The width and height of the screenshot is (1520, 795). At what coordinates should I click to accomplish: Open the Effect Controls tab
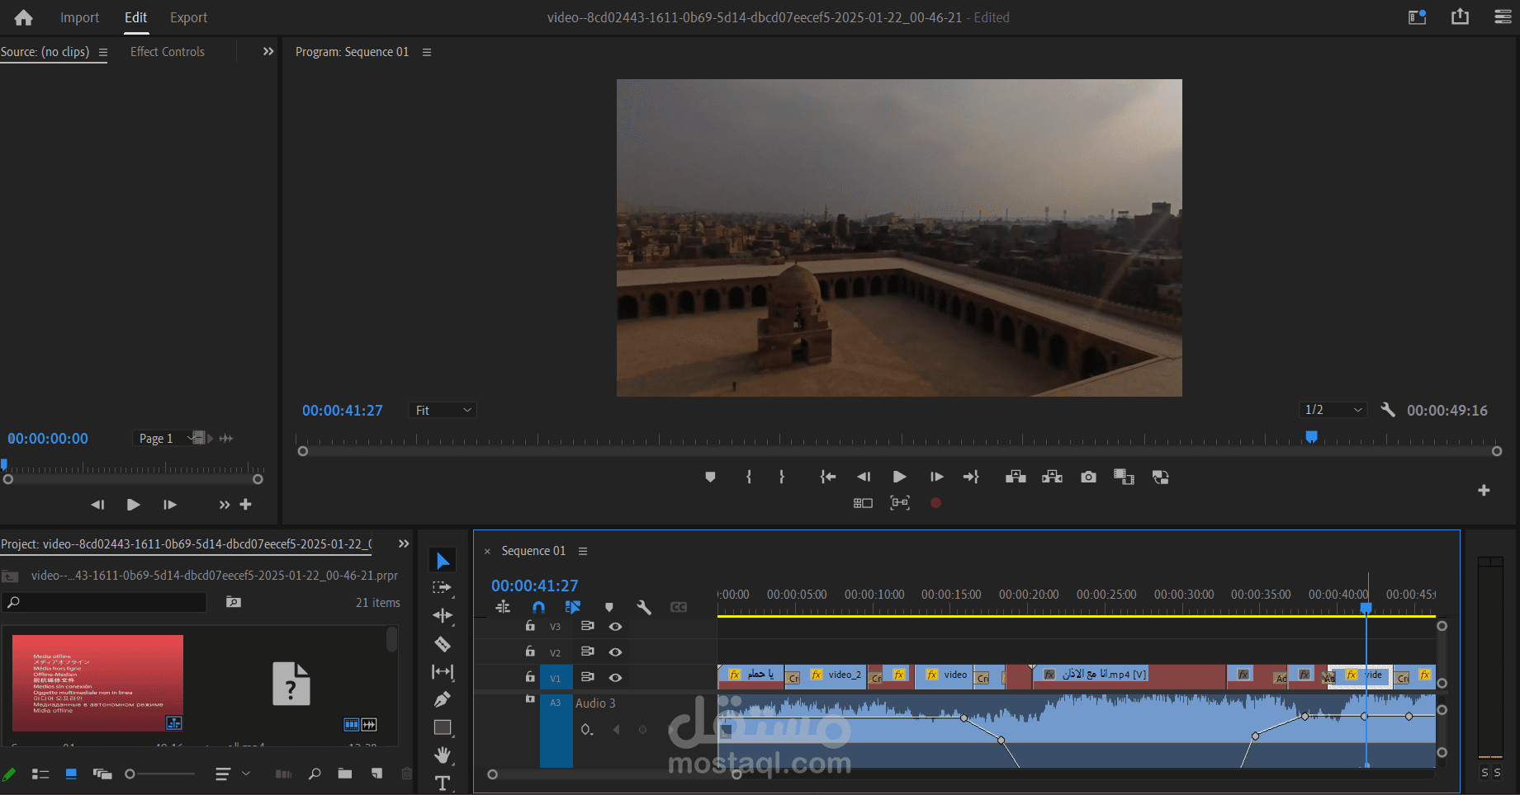[x=167, y=51]
